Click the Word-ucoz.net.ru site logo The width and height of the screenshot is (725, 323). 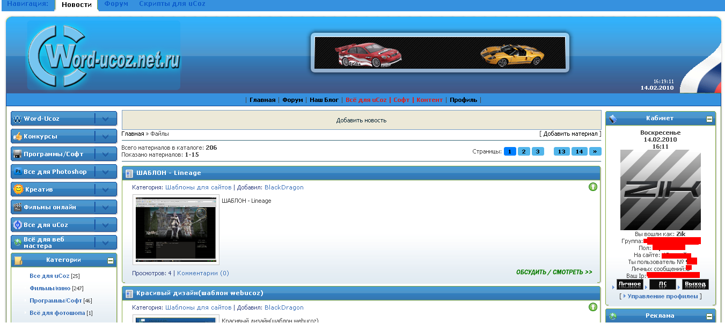(x=104, y=55)
